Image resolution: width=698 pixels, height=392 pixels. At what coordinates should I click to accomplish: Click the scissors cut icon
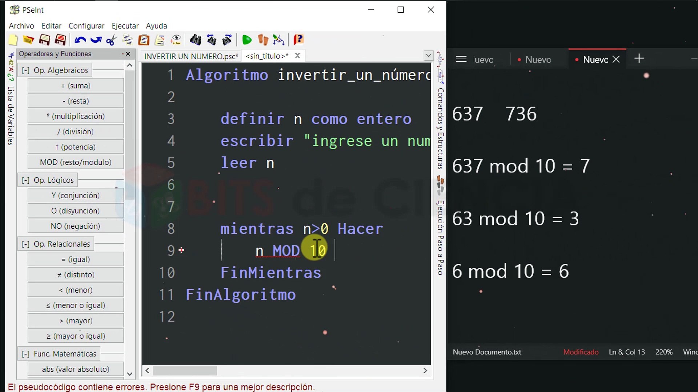[x=111, y=40]
